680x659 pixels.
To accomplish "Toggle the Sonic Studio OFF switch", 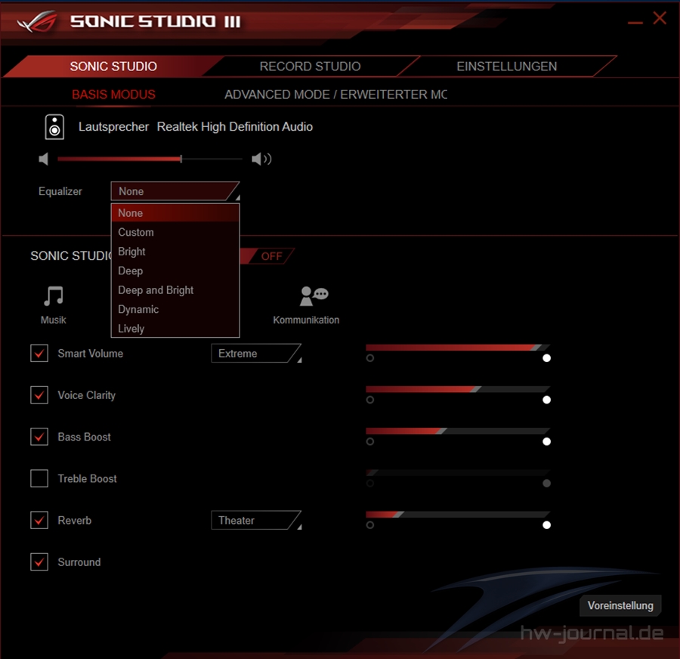I will [x=267, y=256].
